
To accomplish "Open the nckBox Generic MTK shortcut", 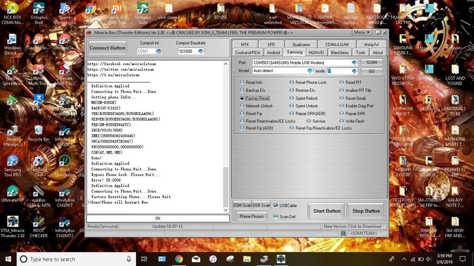I will point(39,197).
